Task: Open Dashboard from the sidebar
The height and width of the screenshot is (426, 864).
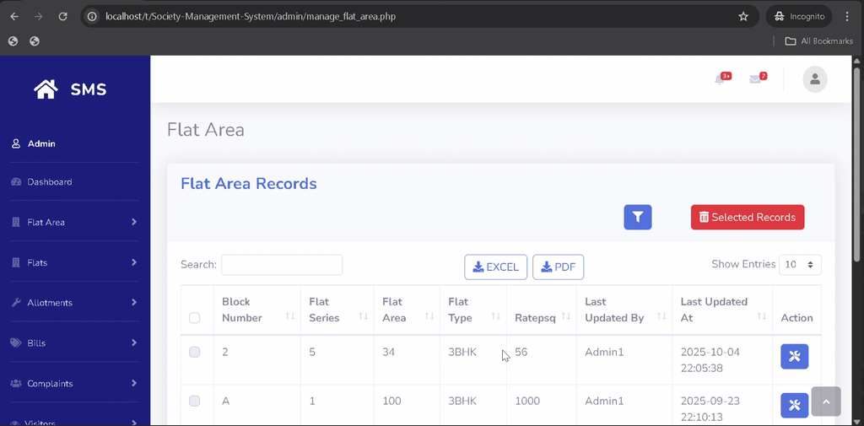Action: coord(42,182)
